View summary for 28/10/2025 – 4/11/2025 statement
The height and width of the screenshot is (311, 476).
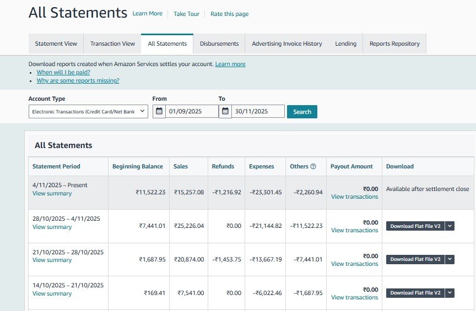pos(52,227)
